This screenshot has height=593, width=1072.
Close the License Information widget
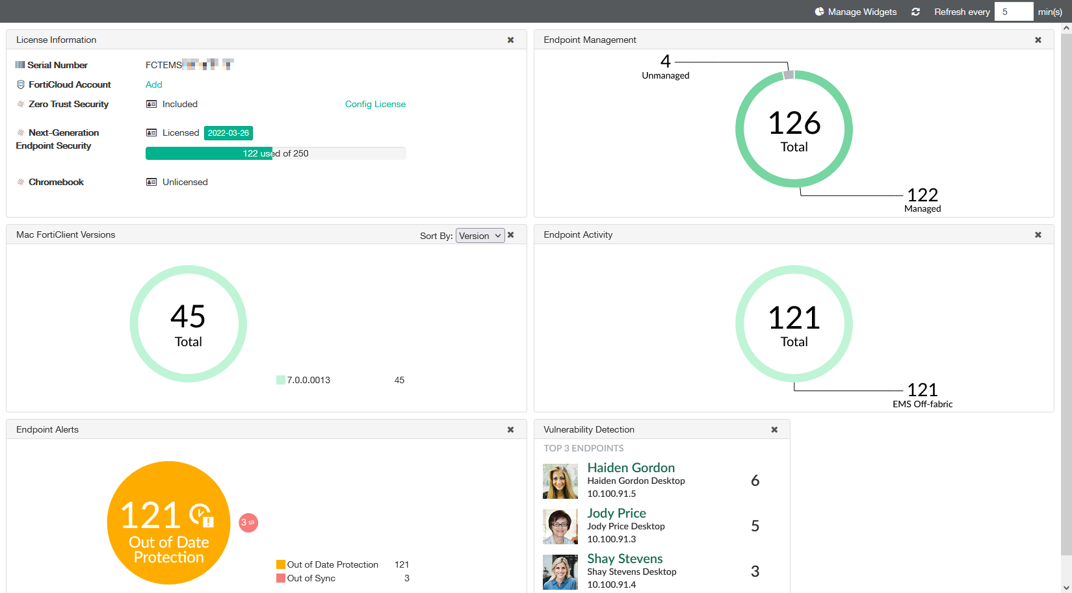pos(510,40)
